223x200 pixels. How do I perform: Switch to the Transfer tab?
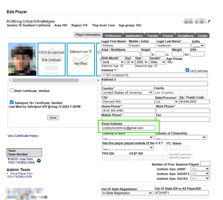tap(153, 36)
